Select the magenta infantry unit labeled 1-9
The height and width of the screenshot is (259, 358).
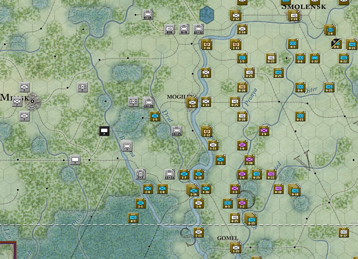pyautogui.click(x=264, y=131)
